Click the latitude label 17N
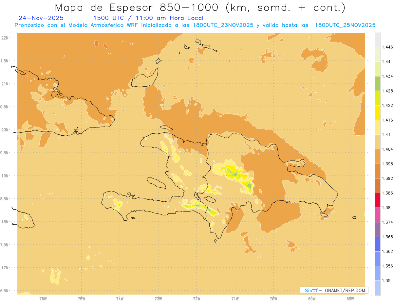393x303 pixels. pos(6,268)
